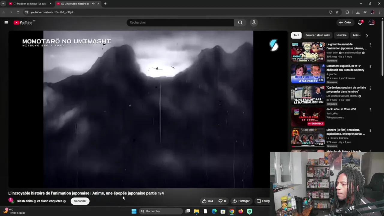Open the weather widget '0°C Temps dégagé'
Viewport: 384px width, 216px height.
coord(14,211)
